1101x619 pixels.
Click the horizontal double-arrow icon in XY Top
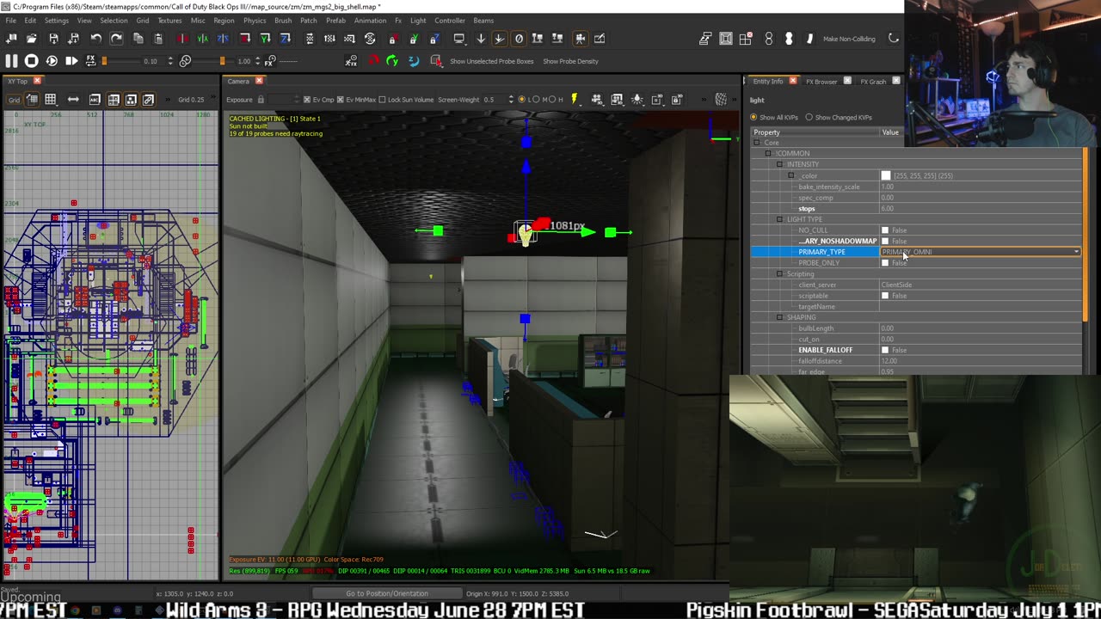[73, 100]
